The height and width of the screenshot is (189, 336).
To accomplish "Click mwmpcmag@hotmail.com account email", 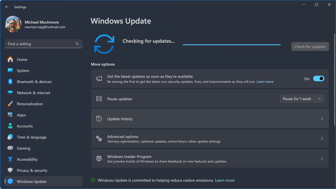I will (x=45, y=27).
